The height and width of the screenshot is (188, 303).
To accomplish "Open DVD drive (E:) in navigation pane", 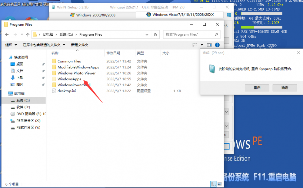I will [x=28, y=114].
